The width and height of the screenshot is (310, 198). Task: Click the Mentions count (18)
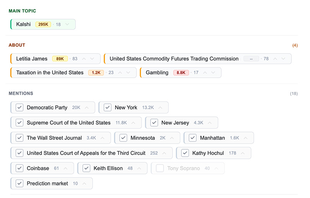(x=294, y=94)
